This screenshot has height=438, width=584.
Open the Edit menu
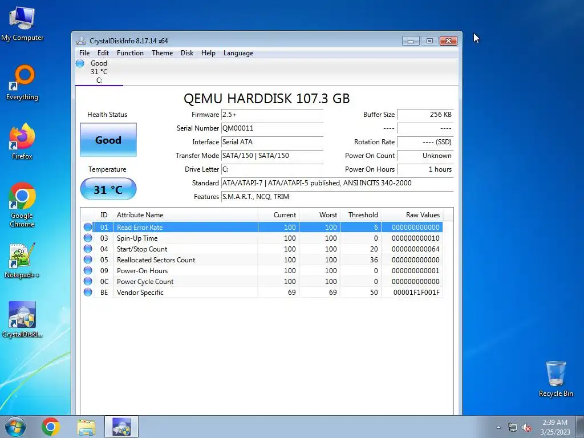[x=103, y=53]
